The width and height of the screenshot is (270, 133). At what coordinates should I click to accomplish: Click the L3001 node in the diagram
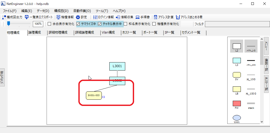click(117, 66)
